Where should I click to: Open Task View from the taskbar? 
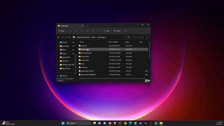pos(94,123)
